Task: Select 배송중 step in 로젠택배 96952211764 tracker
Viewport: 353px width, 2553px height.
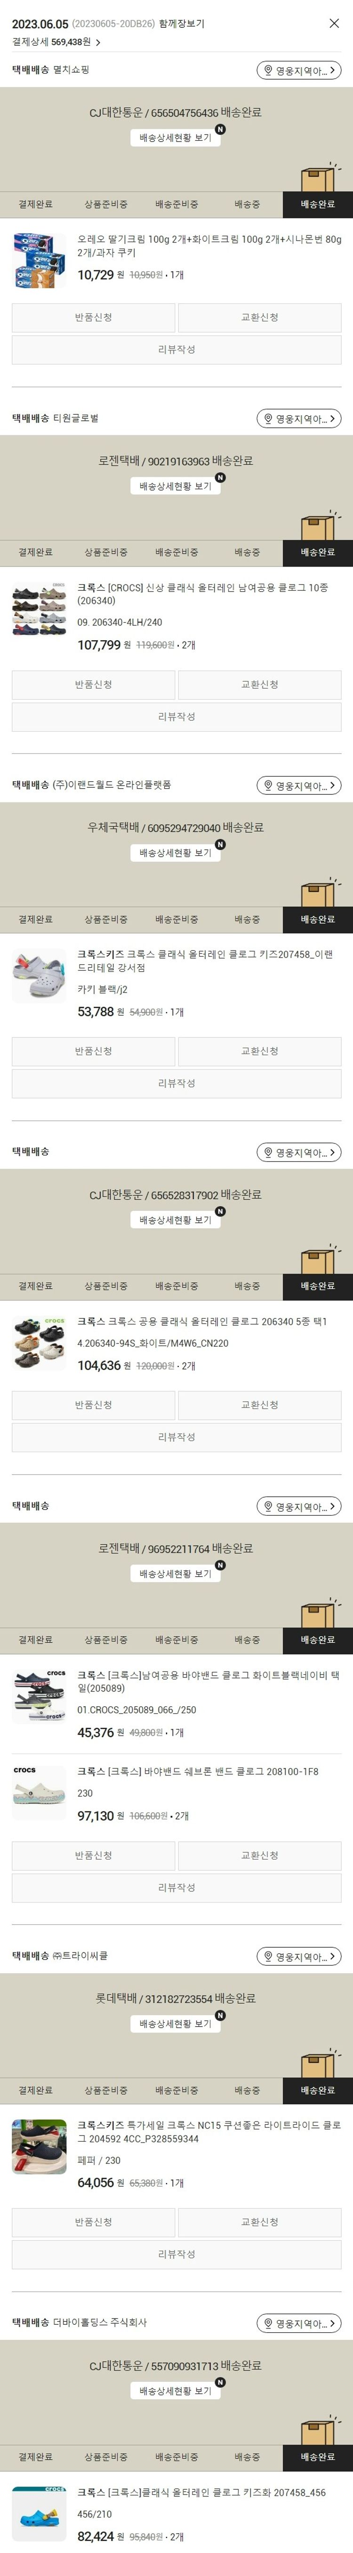Action: (x=247, y=1640)
